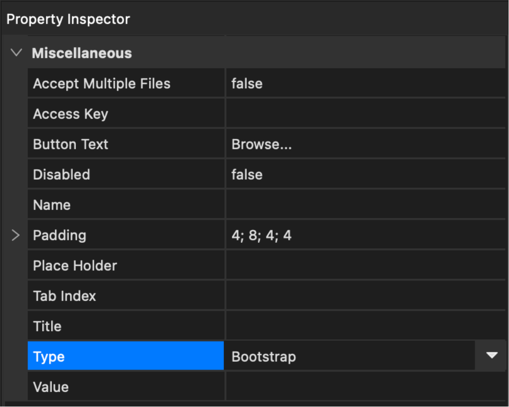Click the Miscellaneous category header text
Image resolution: width=509 pixels, height=407 pixels.
(x=82, y=53)
